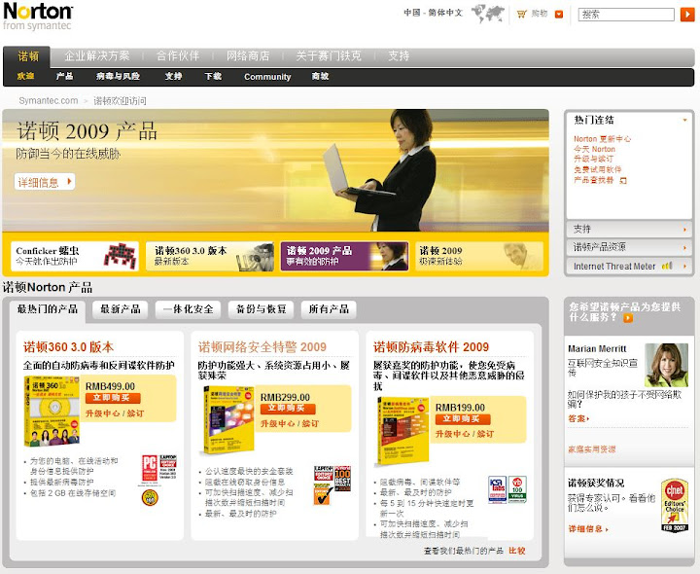700x574 pixels.
Task: Click the 升级与续订 link
Action: pyautogui.click(x=593, y=159)
